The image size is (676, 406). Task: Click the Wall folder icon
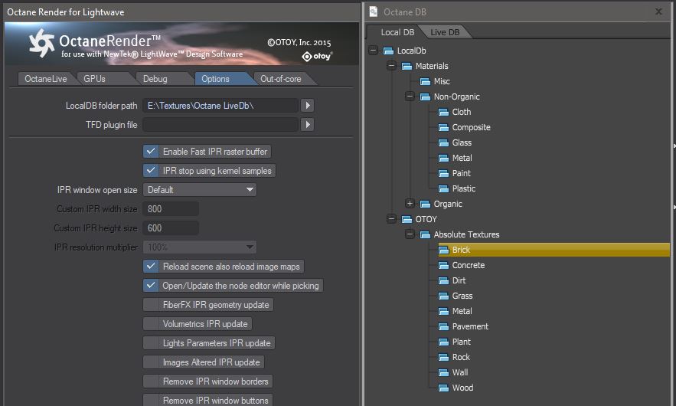(x=443, y=372)
